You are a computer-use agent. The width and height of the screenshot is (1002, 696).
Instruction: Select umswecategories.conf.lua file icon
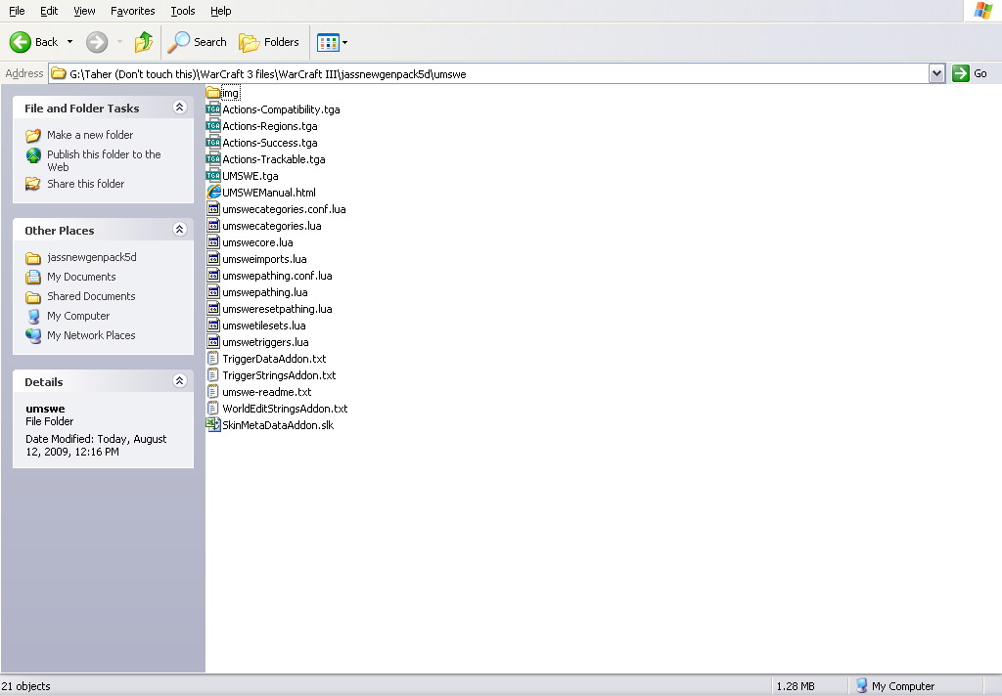point(213,209)
